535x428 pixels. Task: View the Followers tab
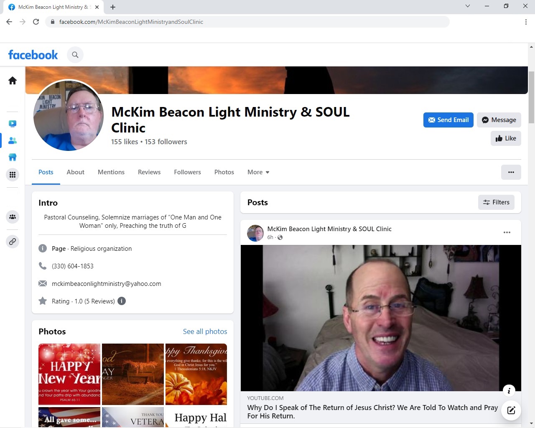(x=188, y=172)
